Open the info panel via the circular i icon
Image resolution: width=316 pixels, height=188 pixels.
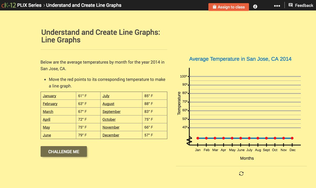tap(255, 7)
